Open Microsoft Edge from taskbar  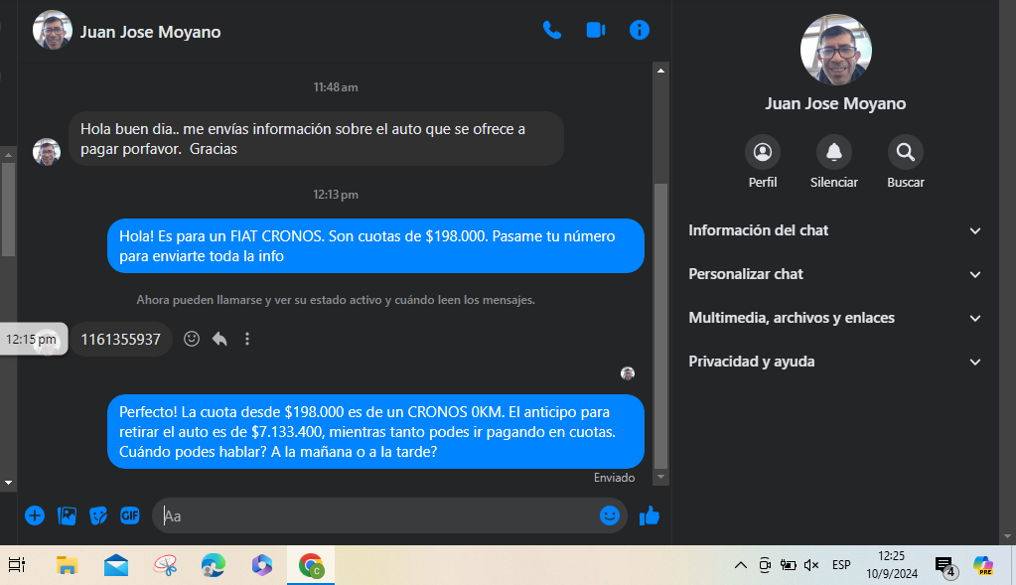point(214,565)
